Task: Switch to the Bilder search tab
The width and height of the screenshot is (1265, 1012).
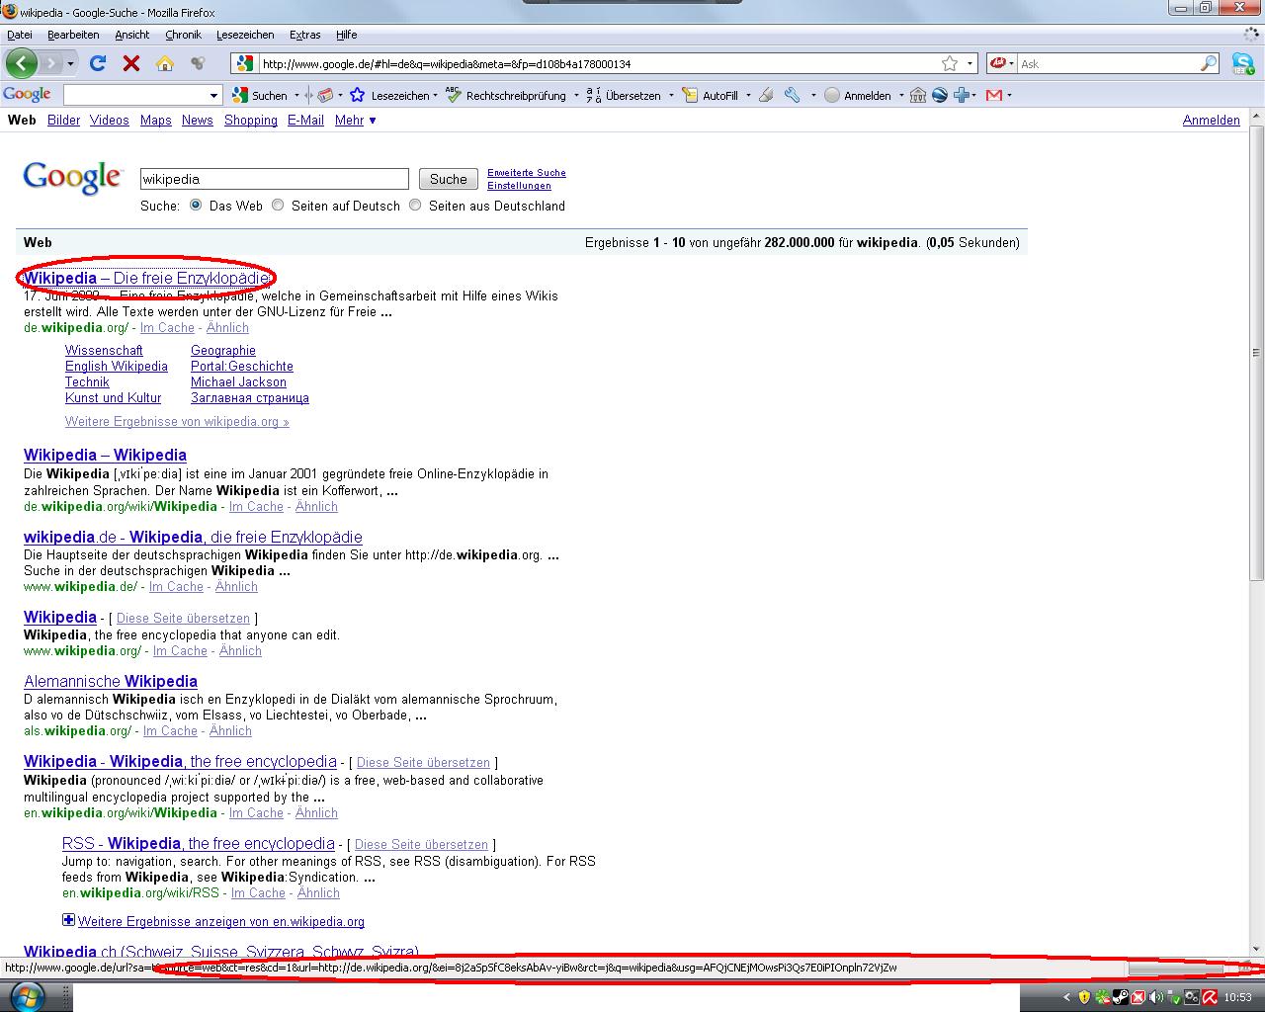Action: pyautogui.click(x=63, y=120)
